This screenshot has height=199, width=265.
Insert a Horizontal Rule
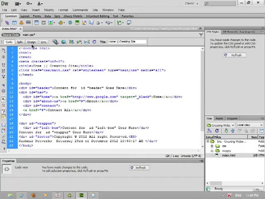[28, 22]
